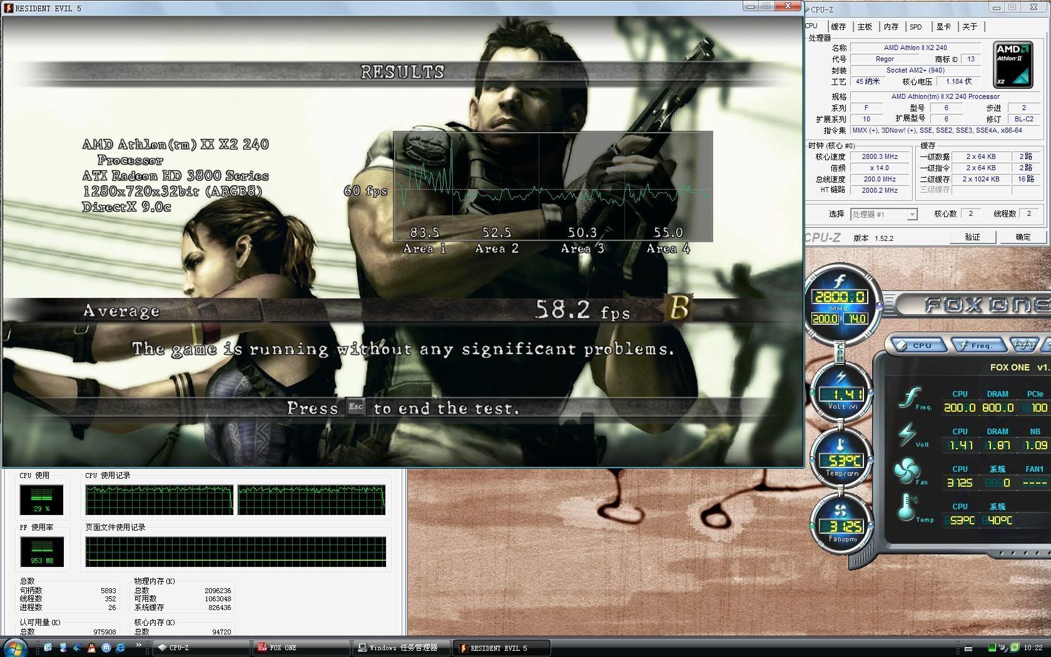
Task: Expand hidden quick launch icons chevron
Action: click(x=139, y=645)
